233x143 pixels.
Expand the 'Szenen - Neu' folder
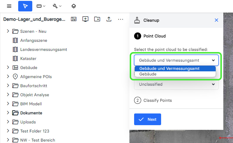(x=8, y=31)
